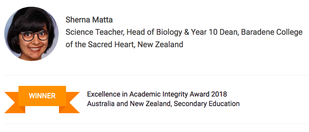
Task: Click the orange WINNER ribbon badge
Action: [42, 99]
